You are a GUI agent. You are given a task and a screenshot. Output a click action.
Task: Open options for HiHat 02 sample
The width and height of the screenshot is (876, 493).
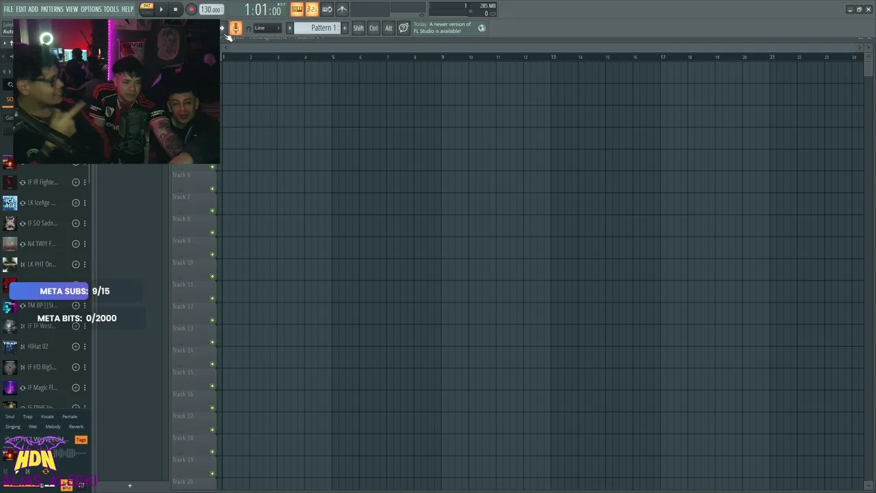click(85, 346)
